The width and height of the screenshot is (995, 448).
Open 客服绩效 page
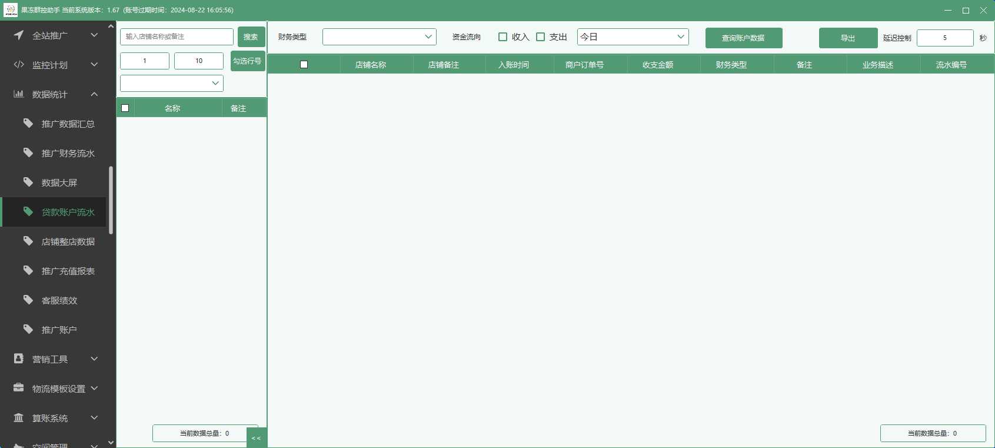(59, 301)
